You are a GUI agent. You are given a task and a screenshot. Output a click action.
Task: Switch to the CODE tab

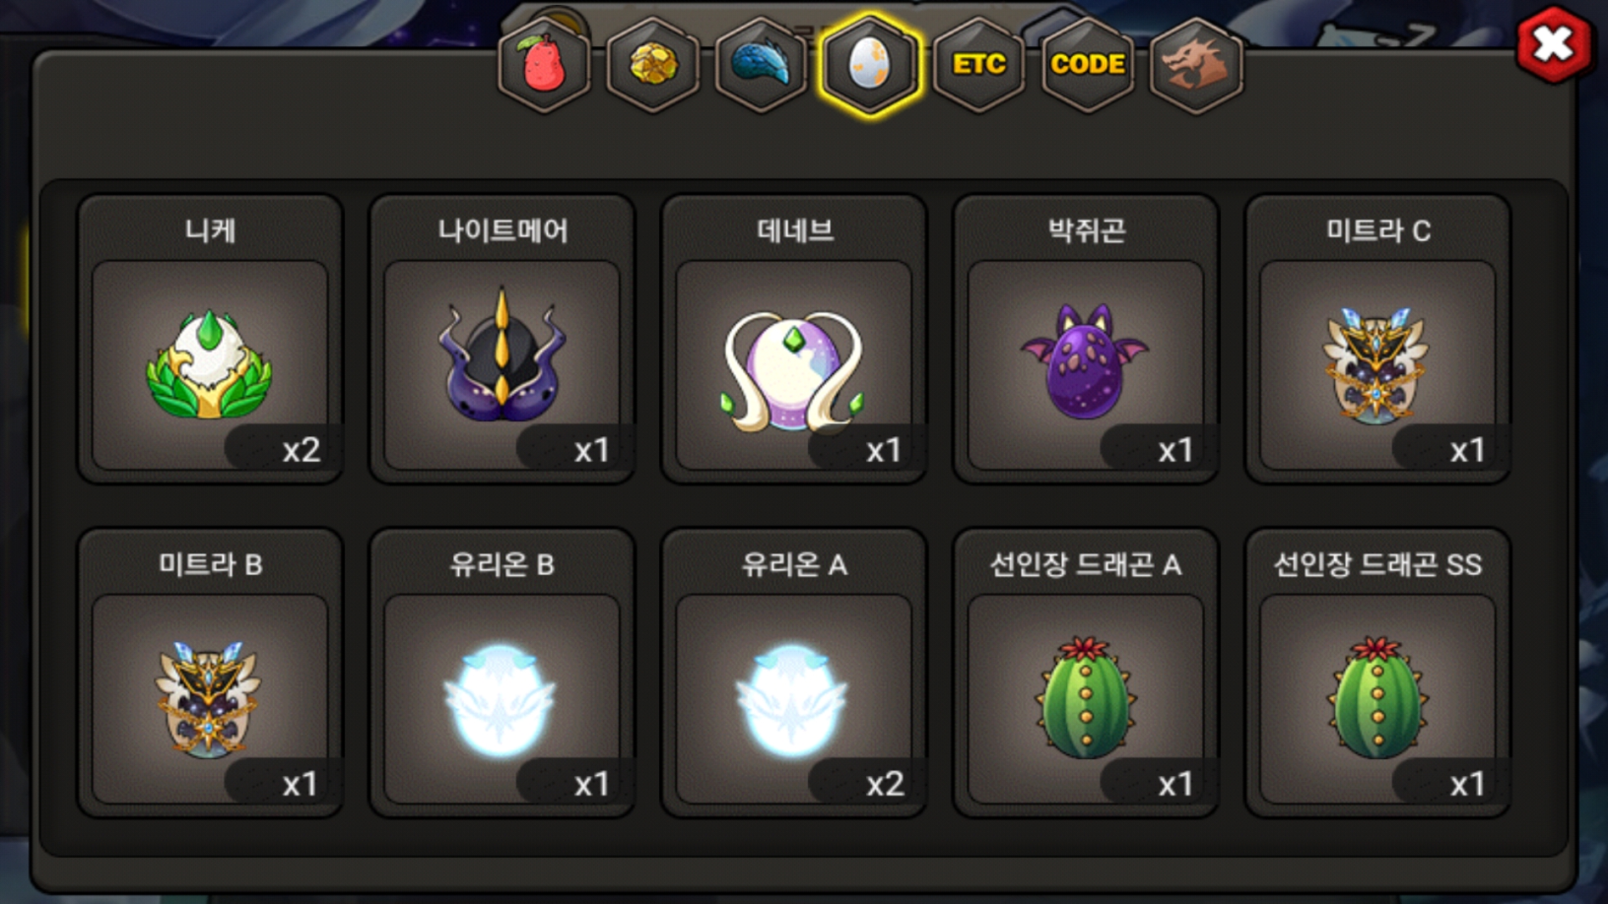coord(1088,64)
